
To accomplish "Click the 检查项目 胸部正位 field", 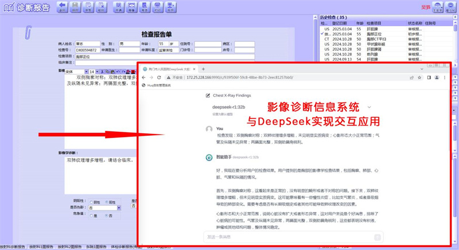I will click(x=165, y=57).
